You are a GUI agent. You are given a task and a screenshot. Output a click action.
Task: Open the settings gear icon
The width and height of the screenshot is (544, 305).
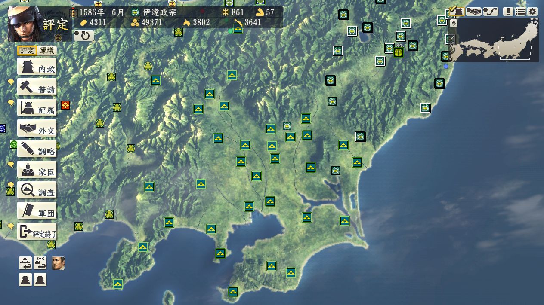pyautogui.click(x=532, y=12)
